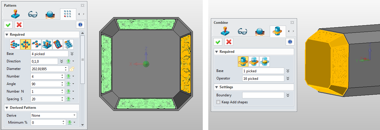Click the Spacing S field showing 20

click(46, 99)
